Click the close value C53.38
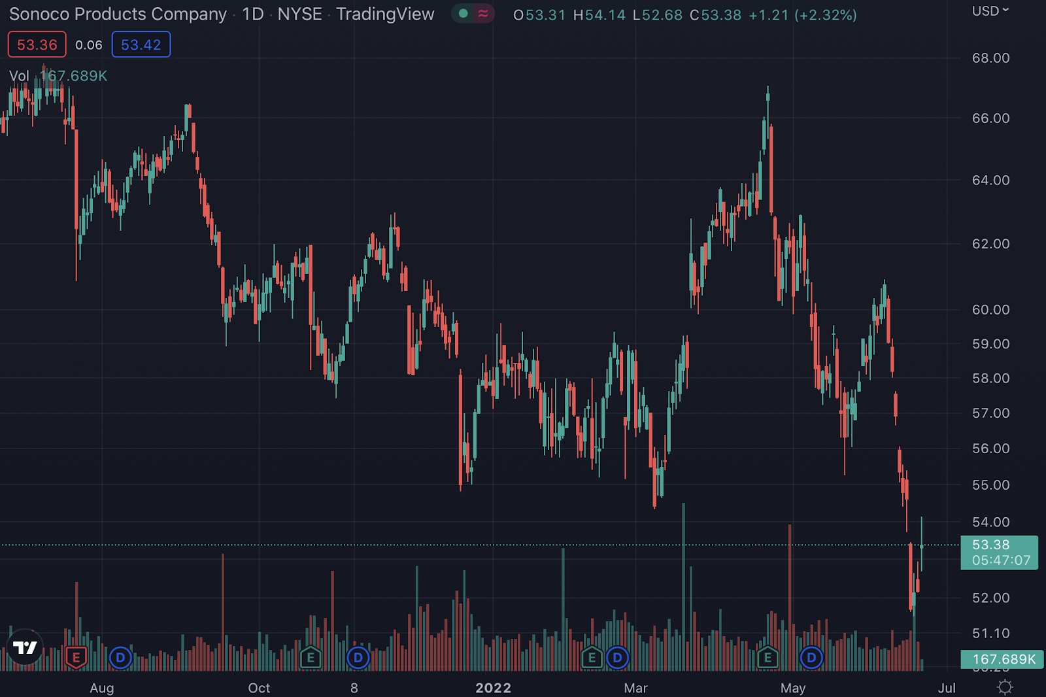 click(x=716, y=15)
